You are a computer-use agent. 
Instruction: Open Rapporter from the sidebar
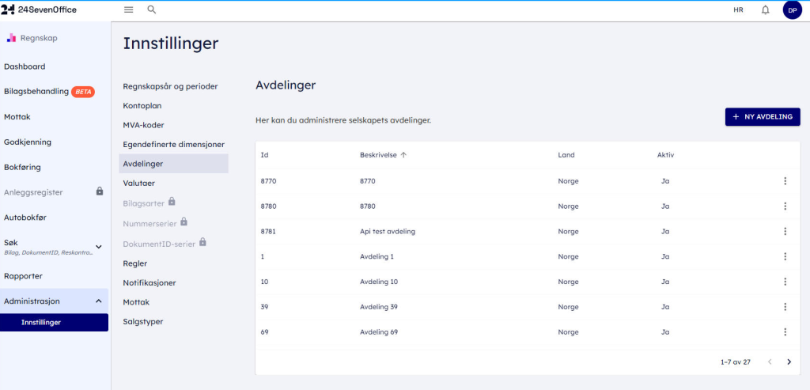23,276
